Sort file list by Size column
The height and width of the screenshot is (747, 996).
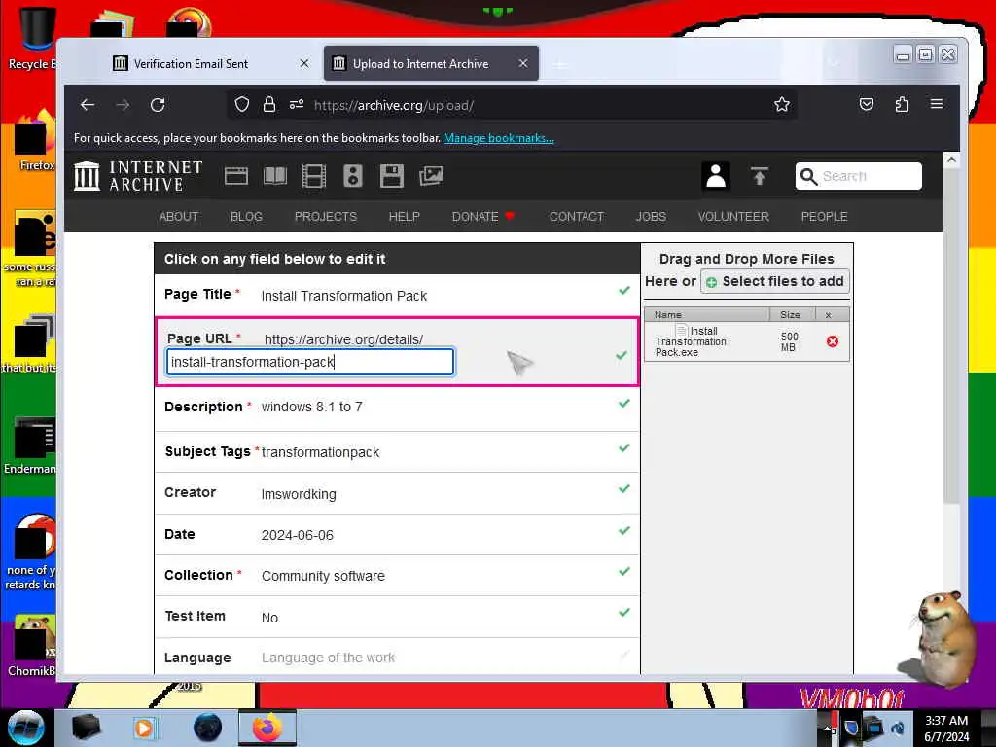[x=790, y=314]
